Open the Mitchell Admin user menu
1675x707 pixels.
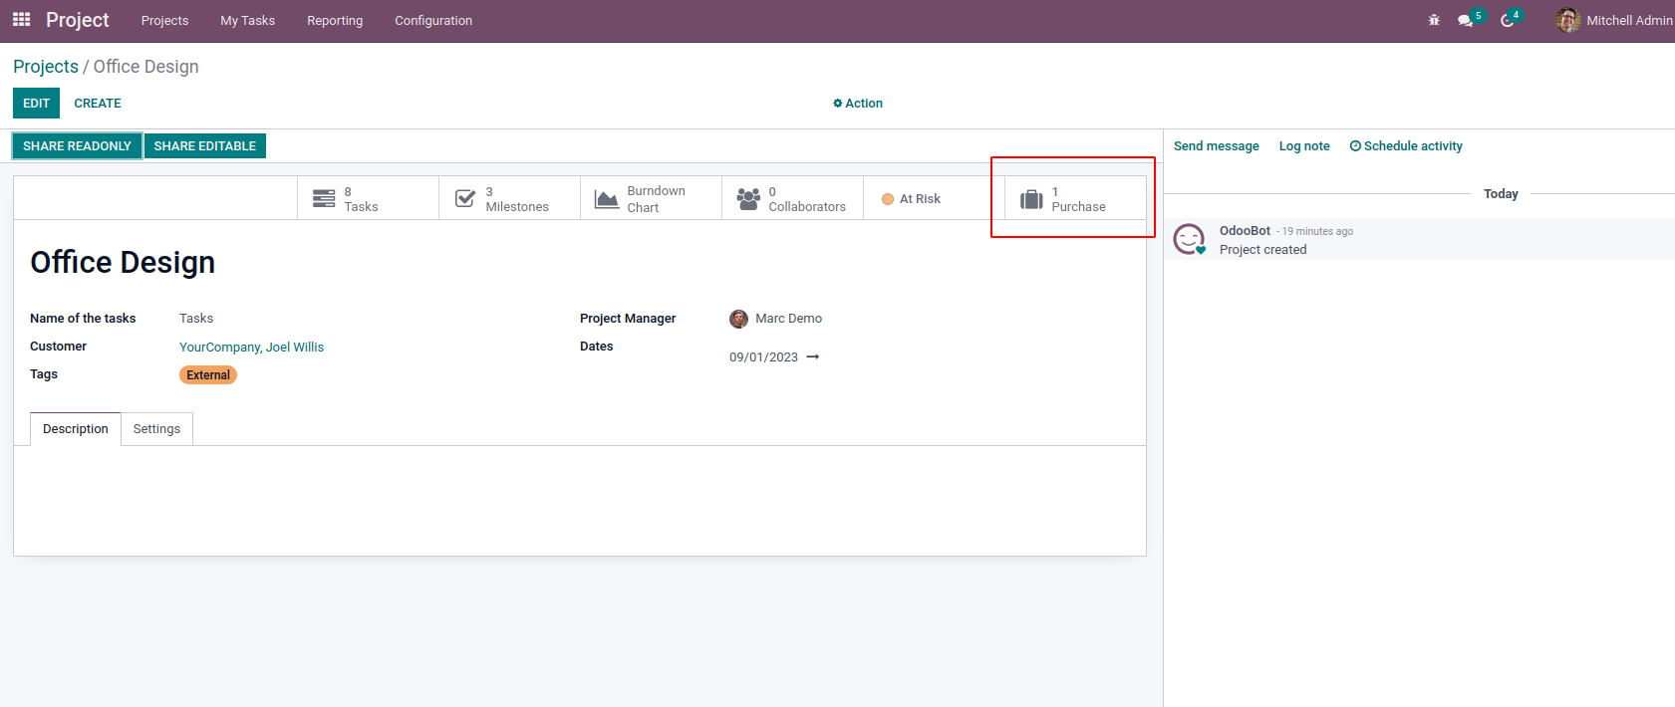1614,20
